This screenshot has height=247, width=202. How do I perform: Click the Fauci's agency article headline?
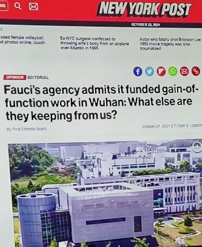pyautogui.click(x=101, y=102)
